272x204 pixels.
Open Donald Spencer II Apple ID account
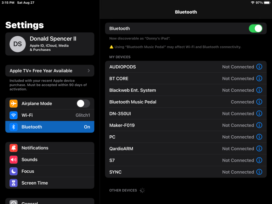coord(50,44)
